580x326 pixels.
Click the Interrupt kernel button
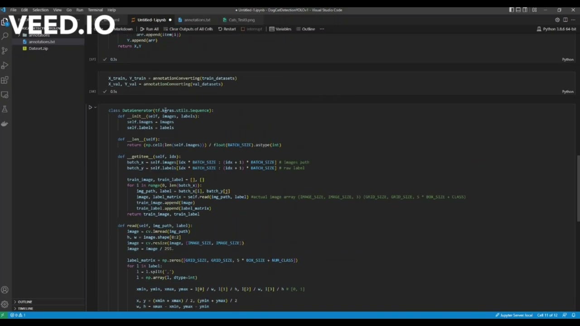251,29
